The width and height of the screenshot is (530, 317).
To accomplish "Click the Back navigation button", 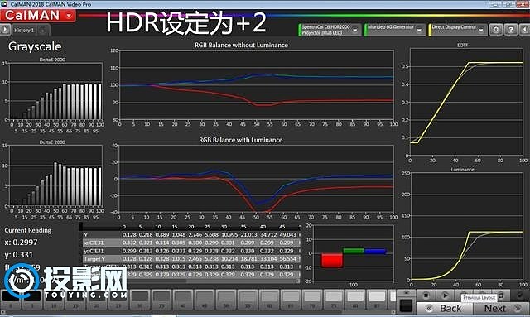I will pos(445,308).
